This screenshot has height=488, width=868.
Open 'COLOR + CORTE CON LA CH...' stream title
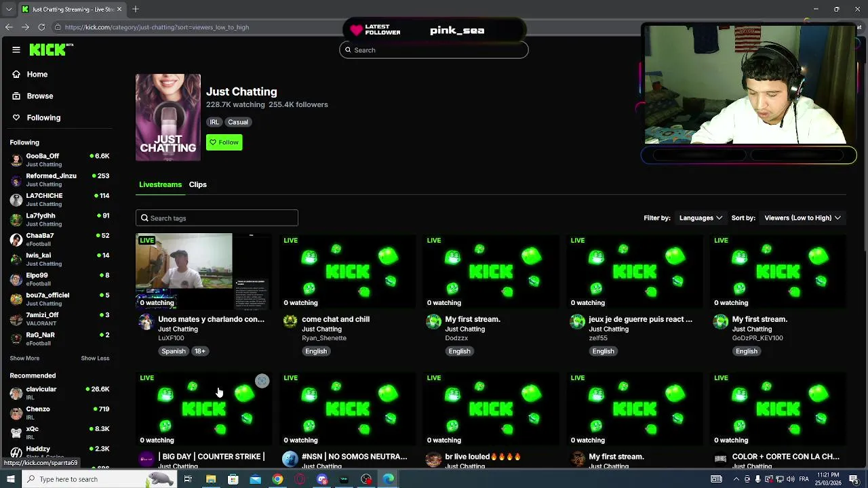click(786, 457)
